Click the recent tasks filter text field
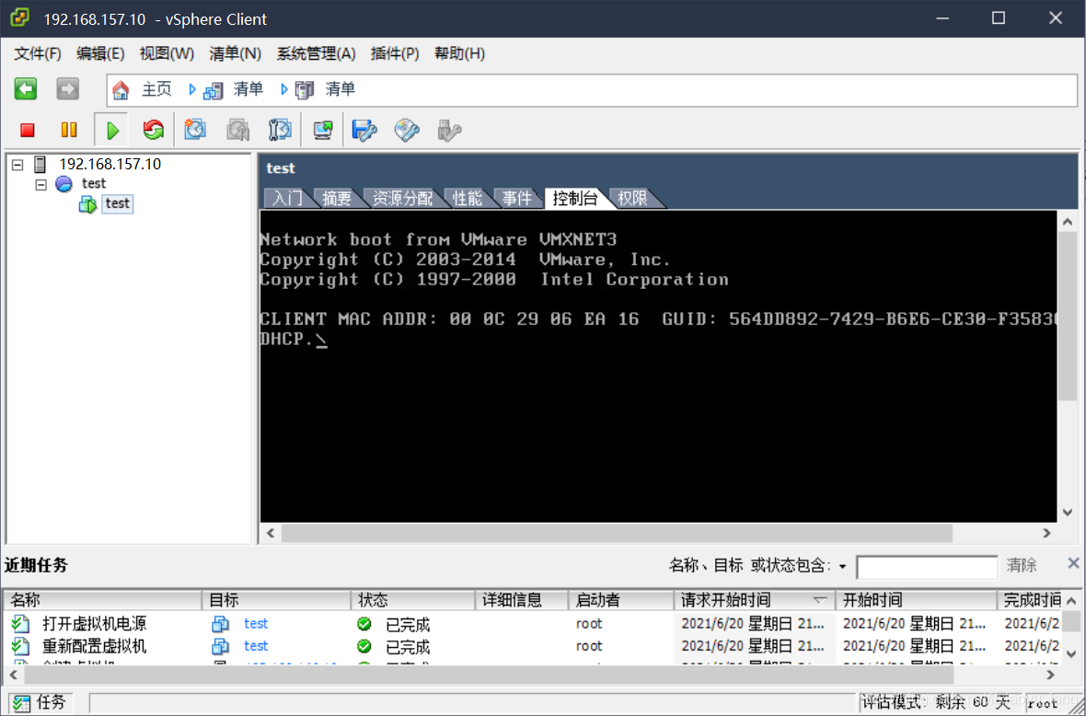Screen dimensions: 1086x716 (x=927, y=567)
